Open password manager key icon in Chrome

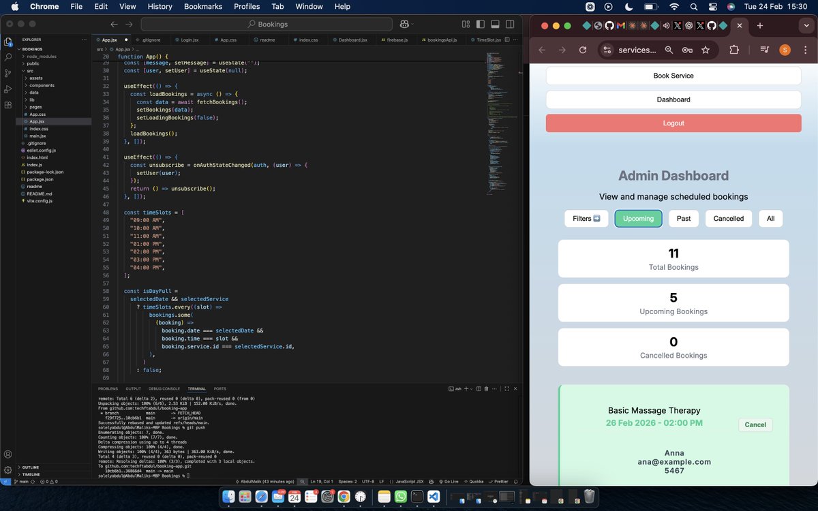pyautogui.click(x=687, y=50)
